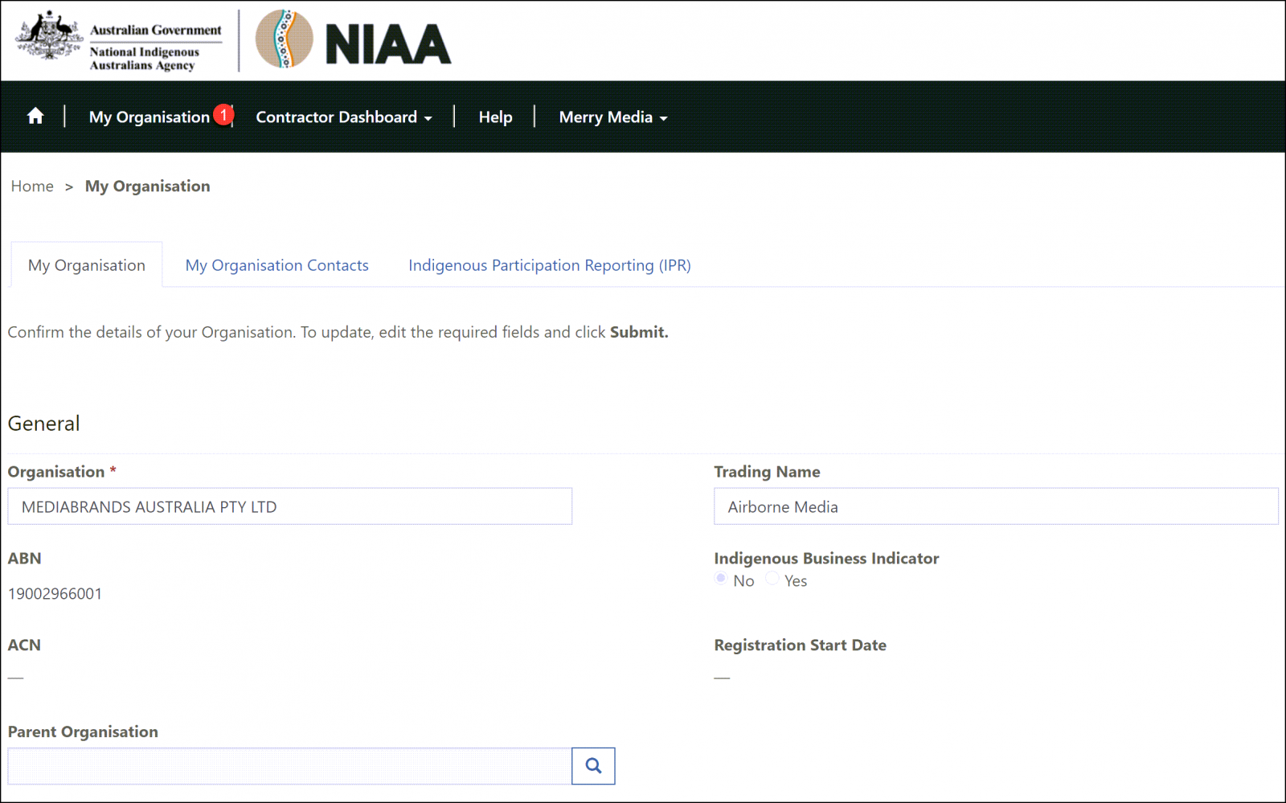This screenshot has height=803, width=1286.
Task: Click My Organisation breadcrumb text
Action: [148, 186]
